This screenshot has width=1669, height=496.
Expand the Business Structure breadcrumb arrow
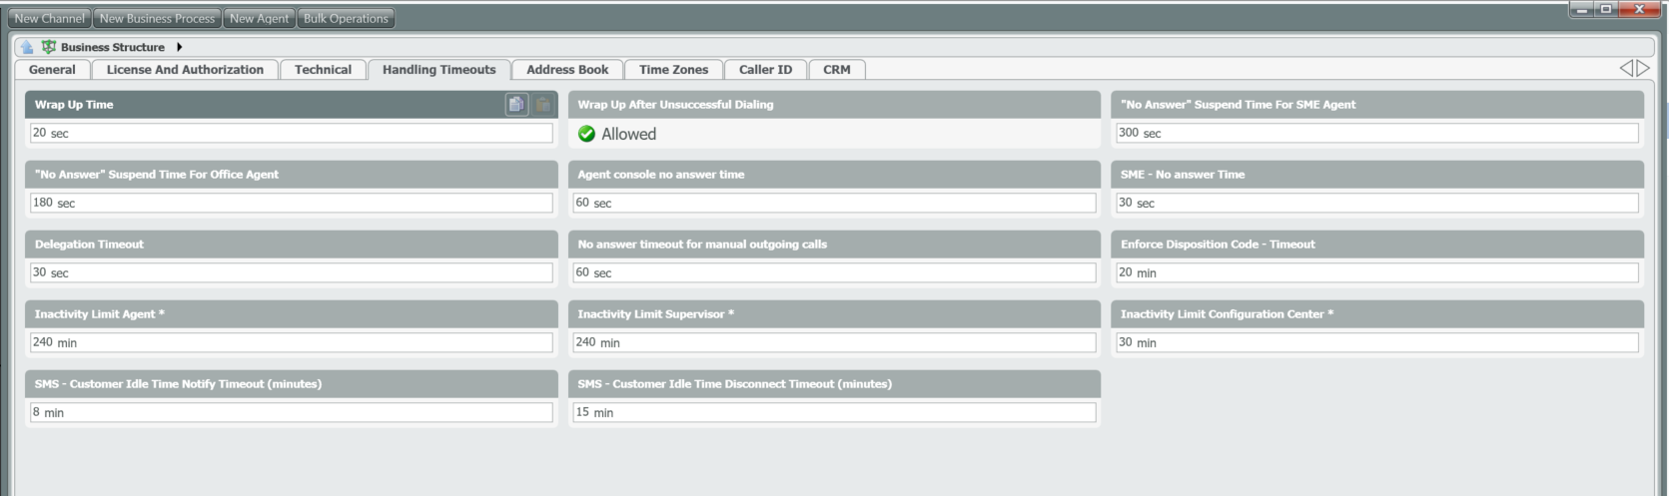179,47
